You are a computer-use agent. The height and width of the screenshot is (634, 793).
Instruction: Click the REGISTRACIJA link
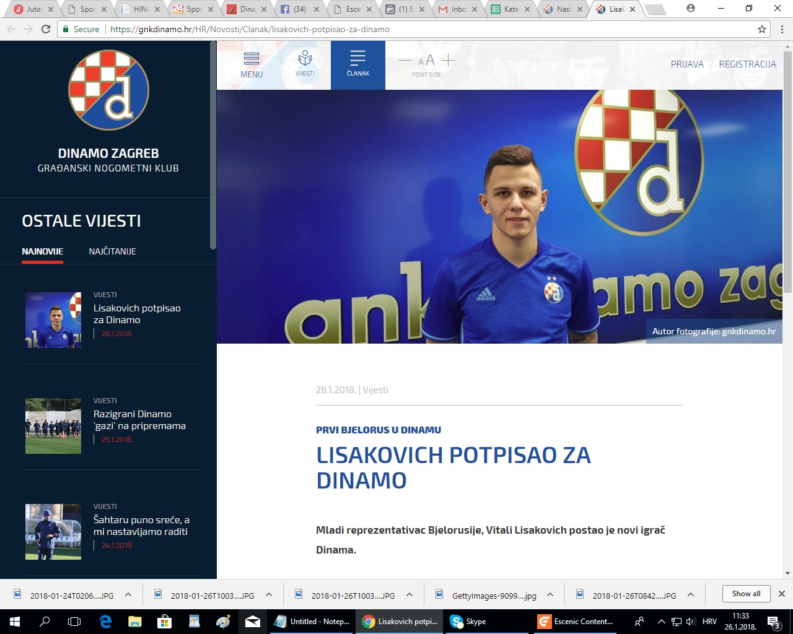click(747, 64)
